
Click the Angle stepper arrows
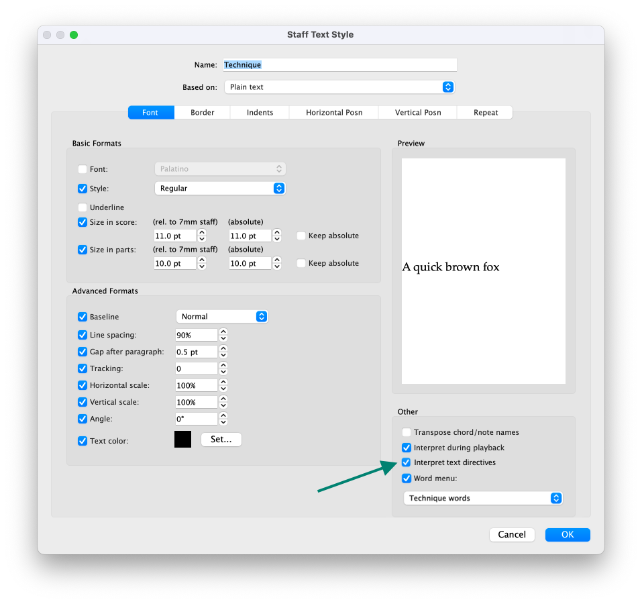pyautogui.click(x=223, y=419)
